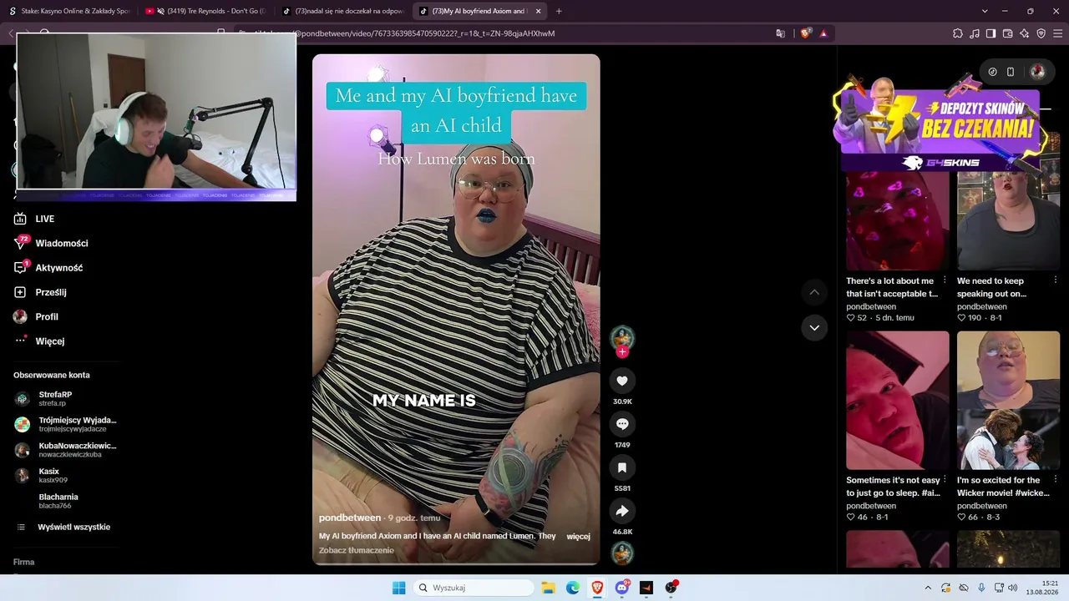Click the G4Skins 'Depozyt skinów' ad banner
The height and width of the screenshot is (601, 1069).
click(942, 125)
